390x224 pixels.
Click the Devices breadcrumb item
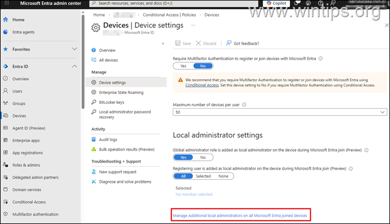coord(212,15)
